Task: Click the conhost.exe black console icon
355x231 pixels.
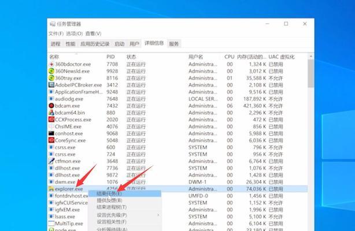Action: (x=51, y=133)
